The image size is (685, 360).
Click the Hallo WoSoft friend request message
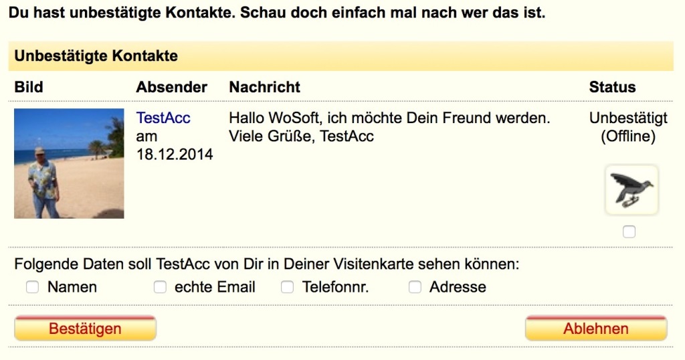click(390, 126)
